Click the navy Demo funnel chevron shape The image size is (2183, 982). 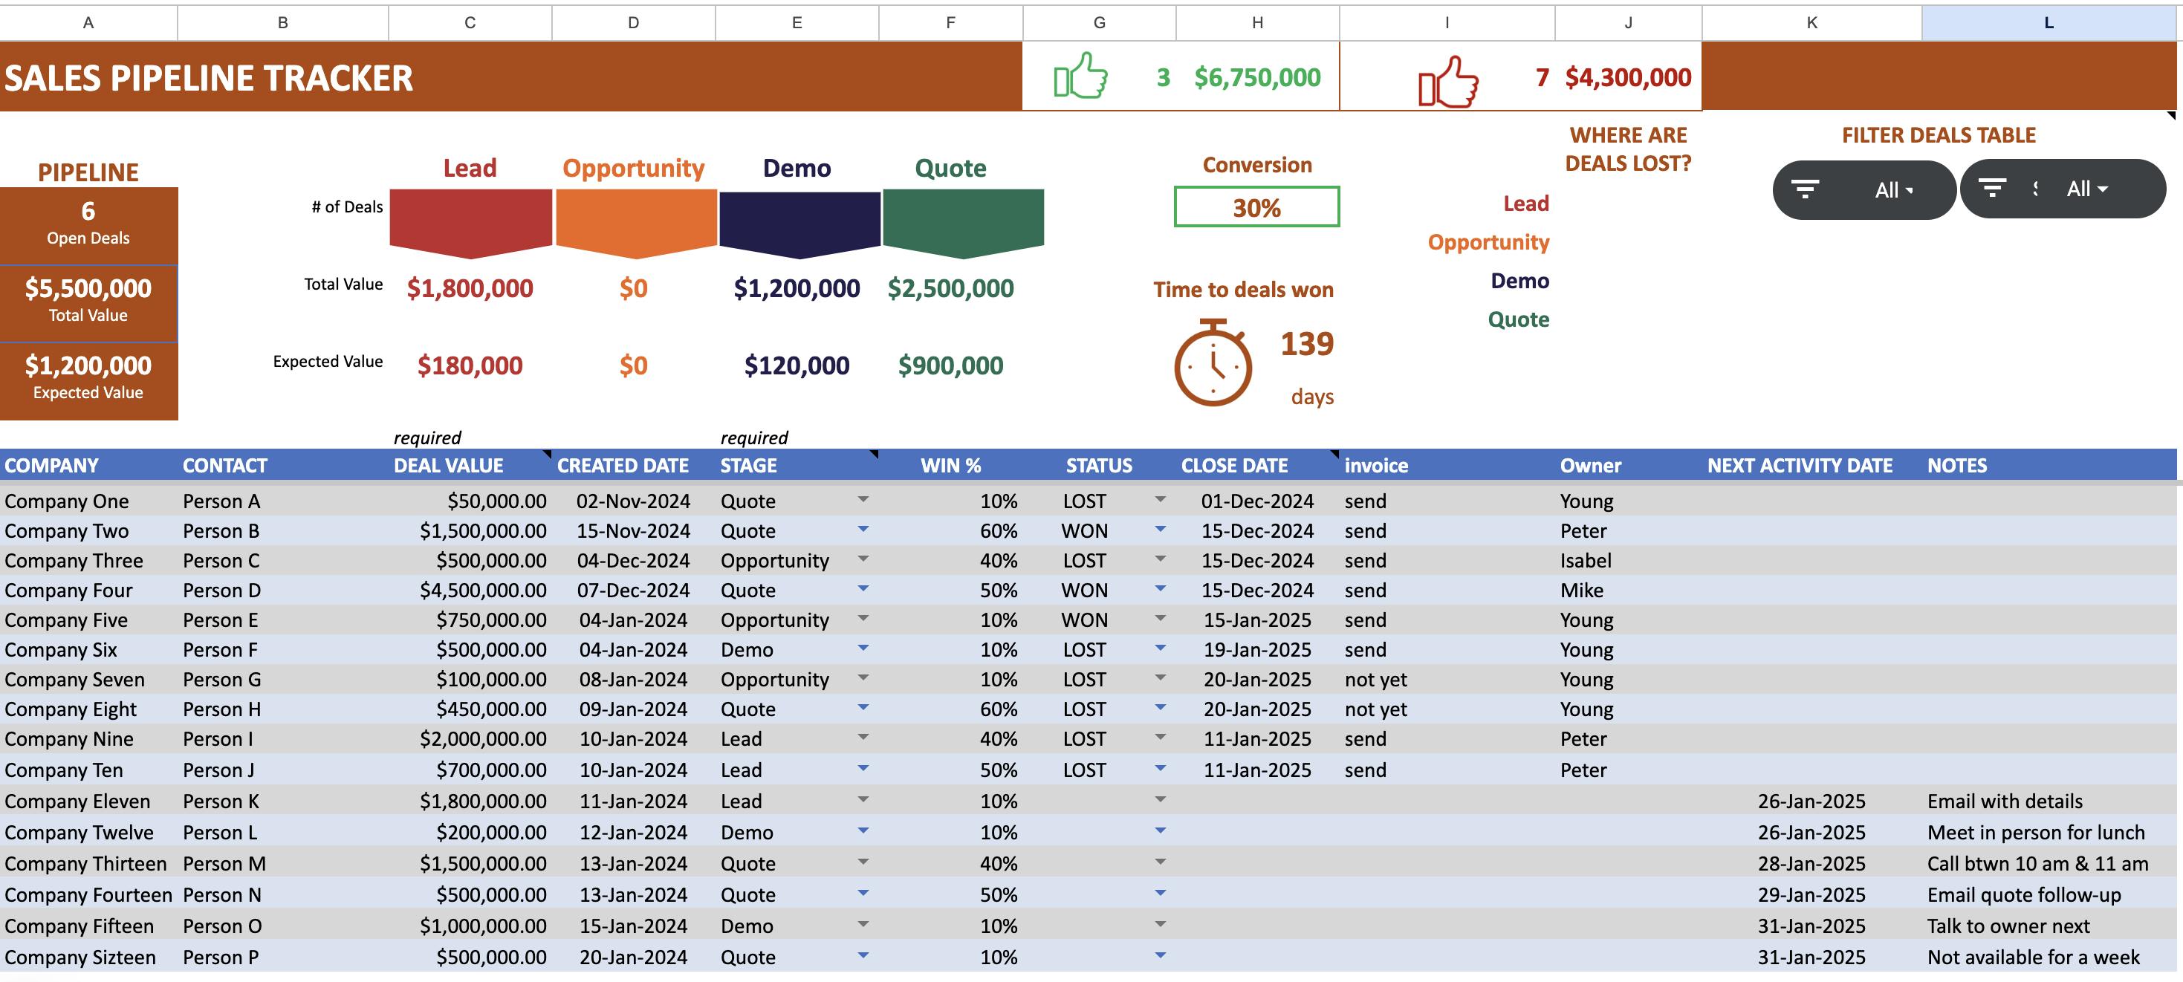(798, 222)
